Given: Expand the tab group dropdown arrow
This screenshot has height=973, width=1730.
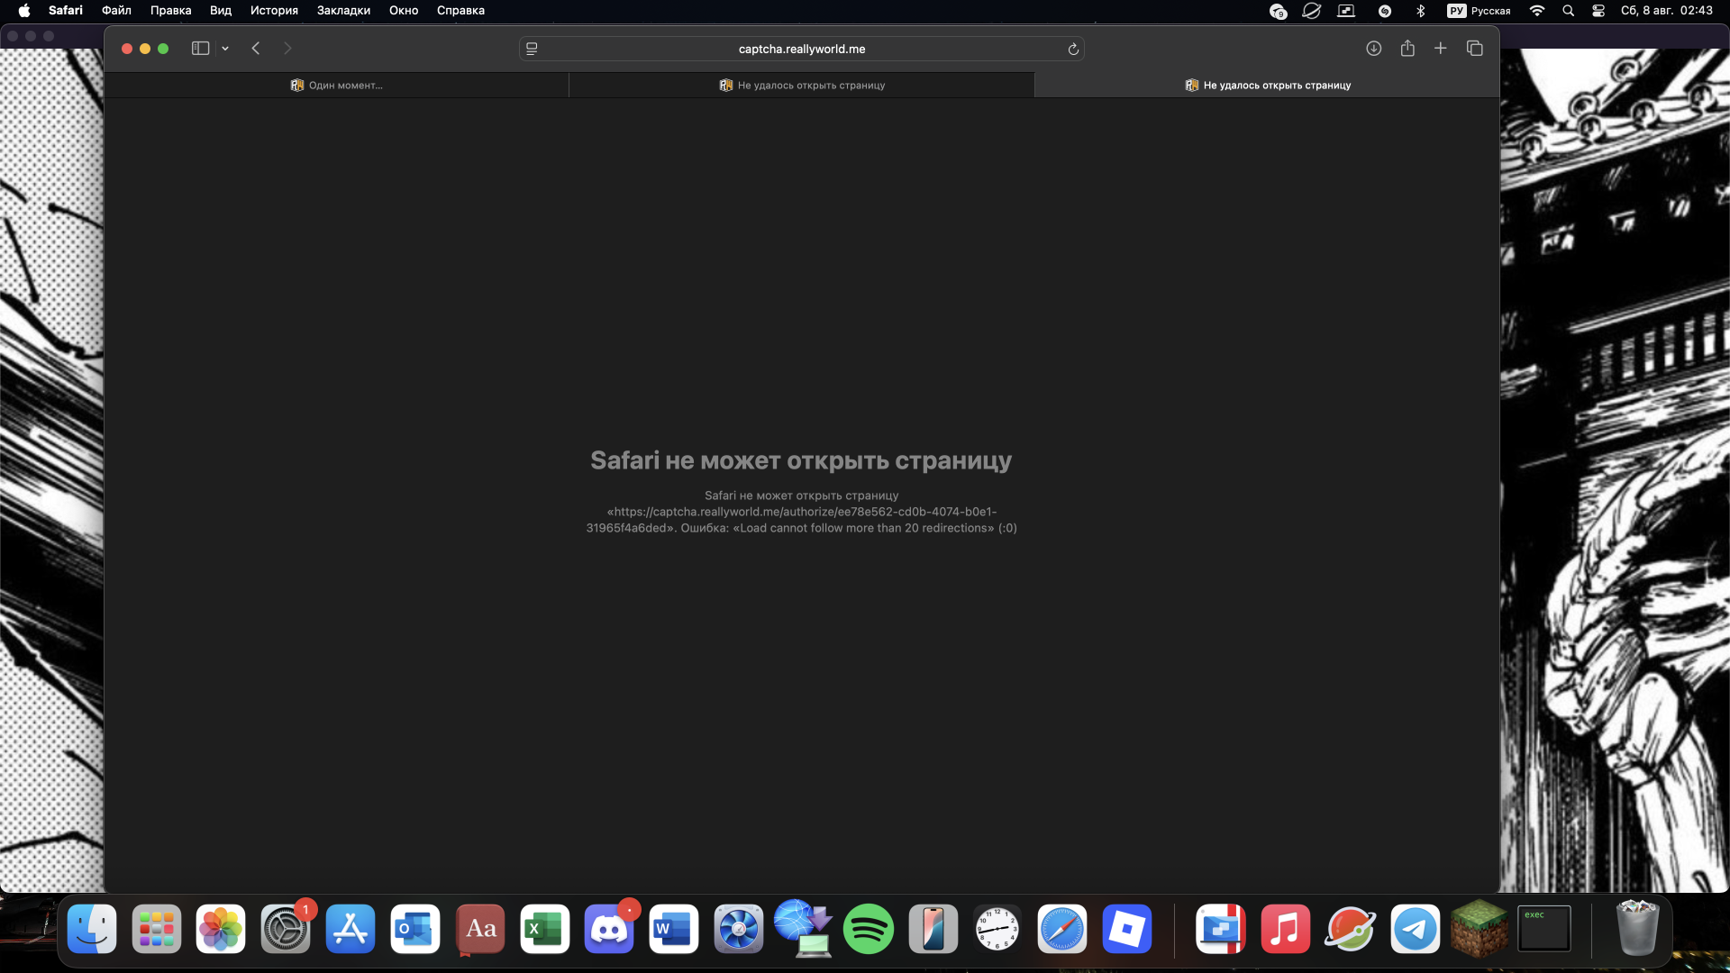Looking at the screenshot, I should pos(225,49).
